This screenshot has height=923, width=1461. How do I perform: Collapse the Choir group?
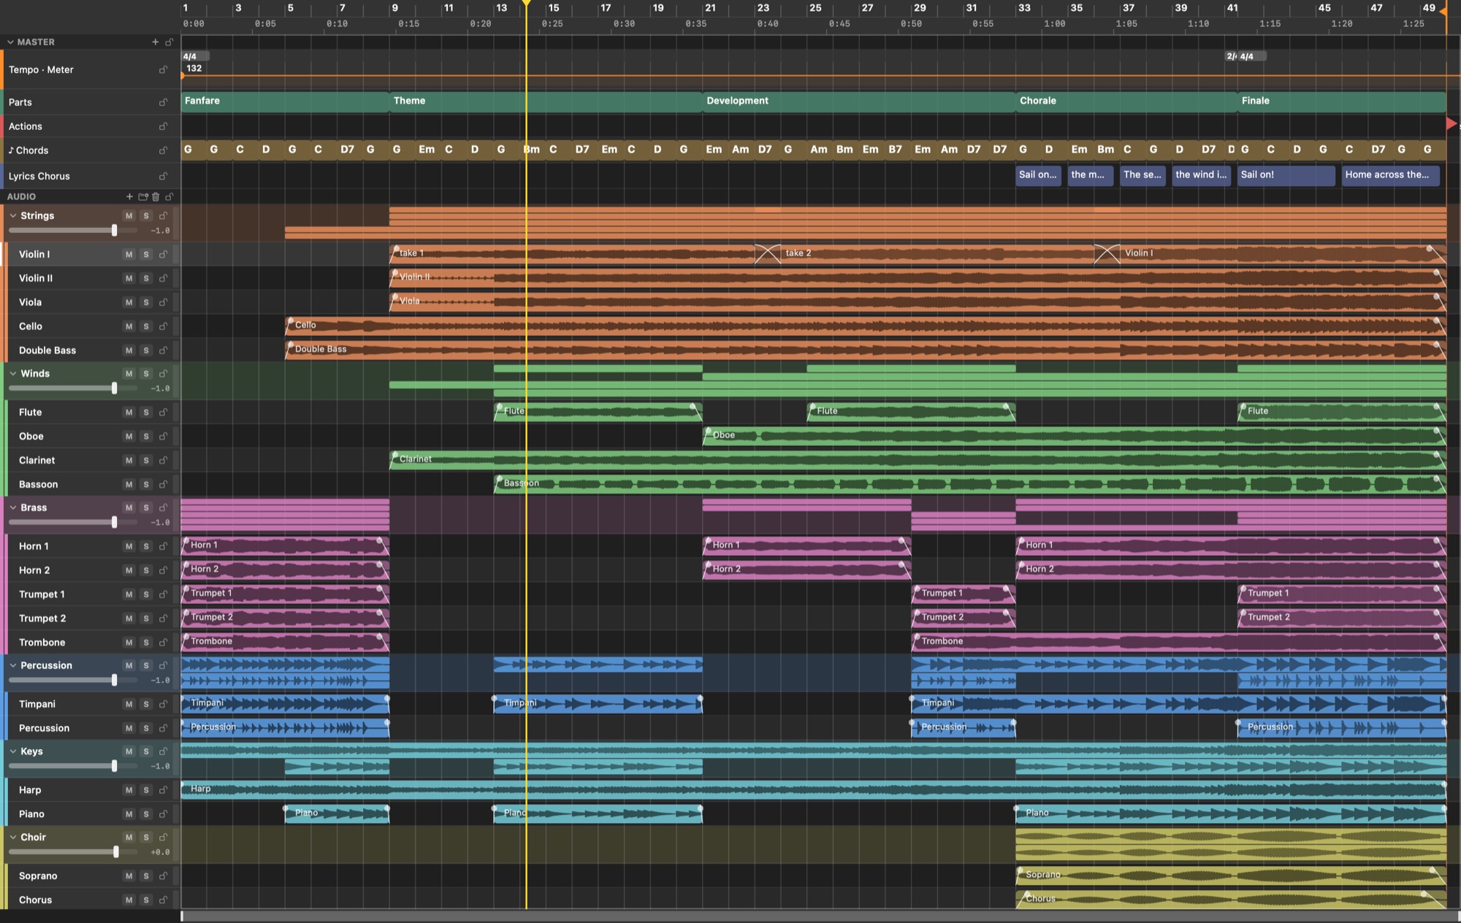click(13, 837)
